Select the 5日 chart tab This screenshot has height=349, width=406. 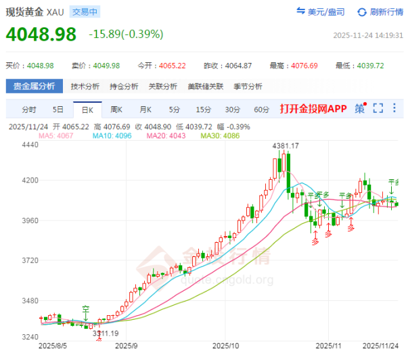click(x=58, y=110)
